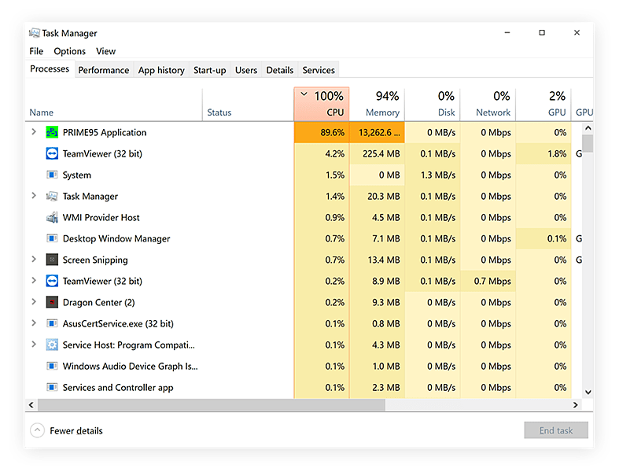This screenshot has height=472, width=619.
Task: Switch to the Performance tab
Action: coord(104,70)
